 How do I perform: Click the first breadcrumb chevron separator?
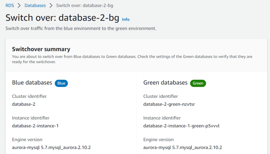point(19,6)
